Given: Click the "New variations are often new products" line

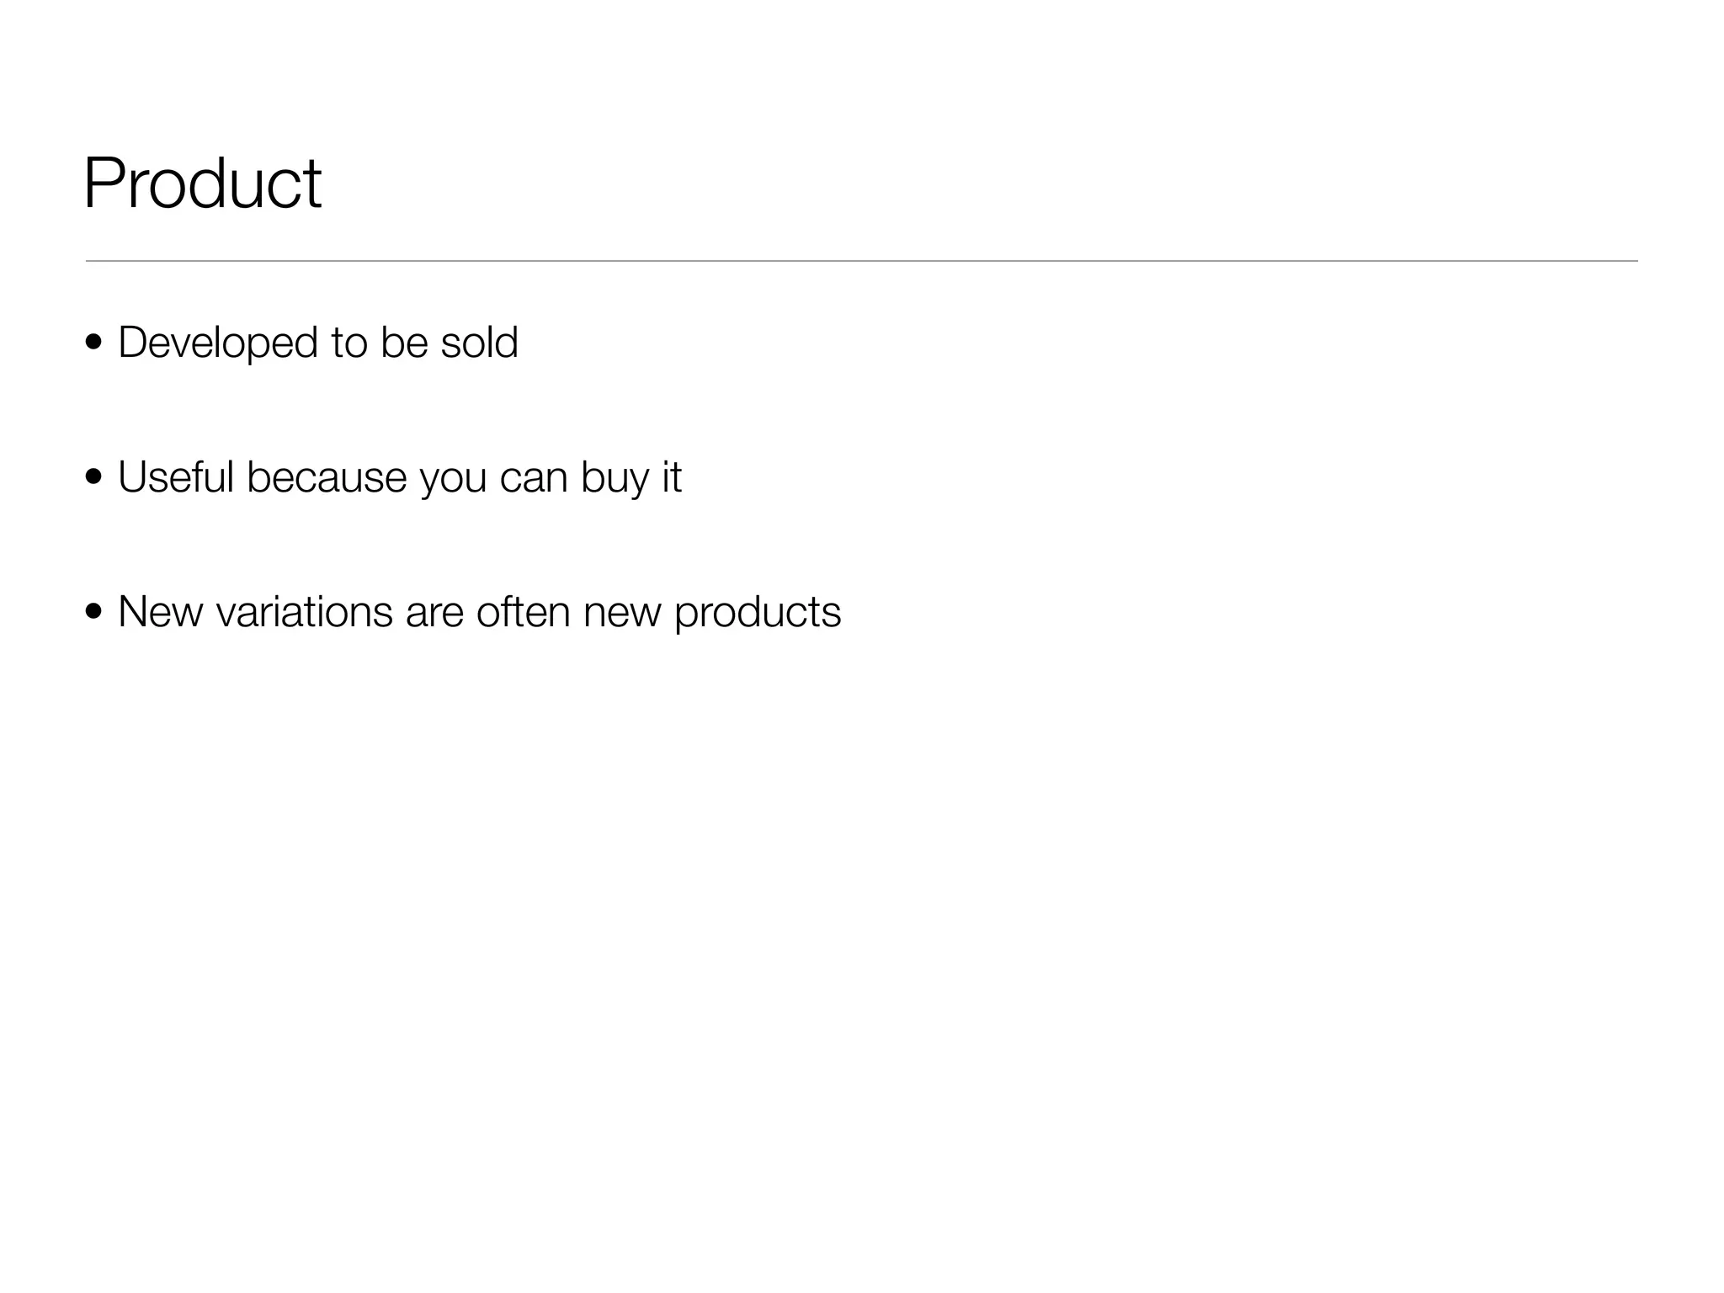Looking at the screenshot, I should [479, 612].
